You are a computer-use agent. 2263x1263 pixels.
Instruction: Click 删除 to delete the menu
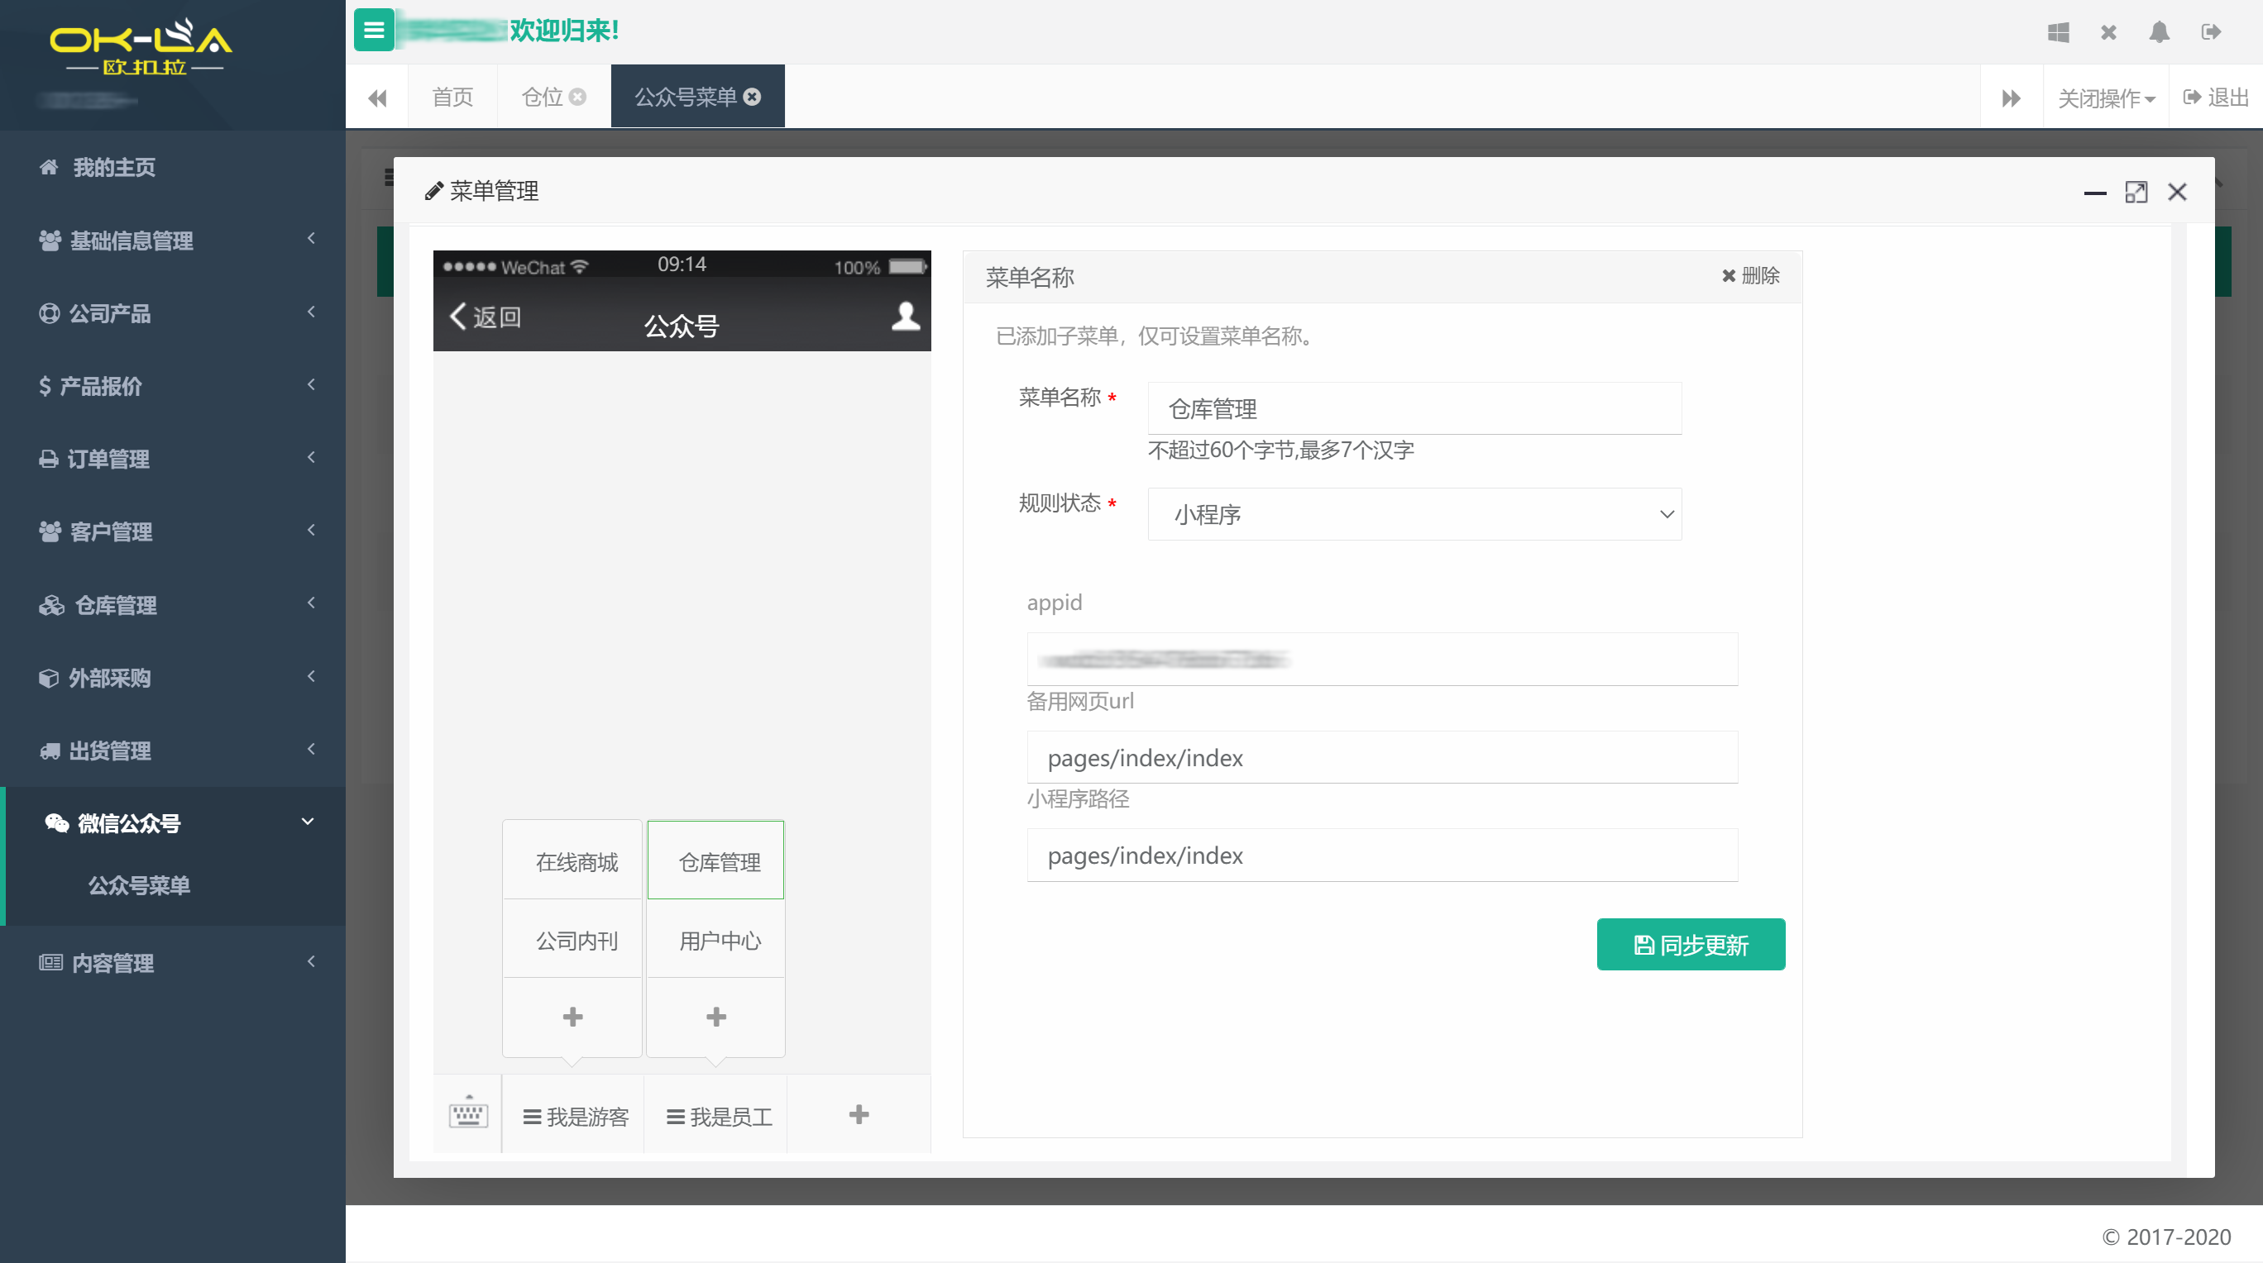pos(1750,275)
